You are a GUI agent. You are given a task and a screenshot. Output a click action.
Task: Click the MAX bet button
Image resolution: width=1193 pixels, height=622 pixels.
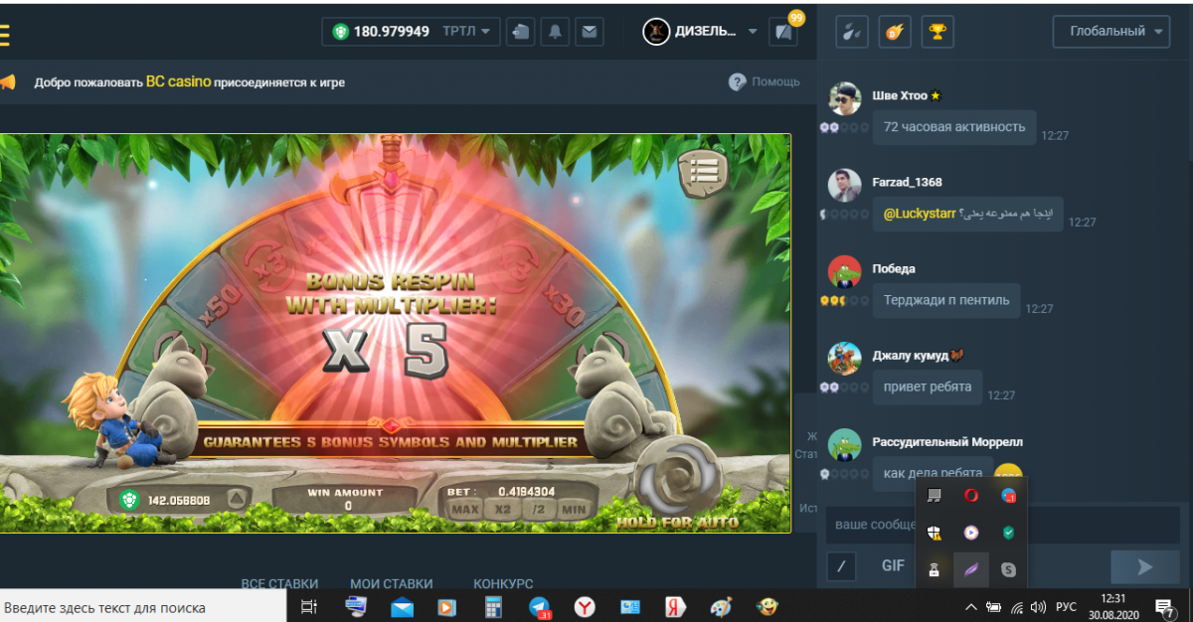(x=464, y=510)
